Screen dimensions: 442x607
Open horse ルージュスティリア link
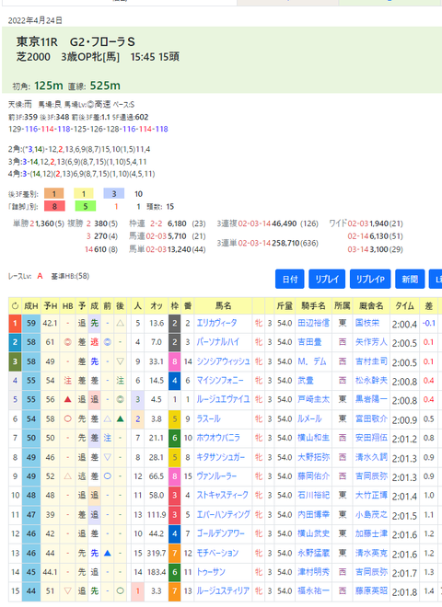pos(223,591)
